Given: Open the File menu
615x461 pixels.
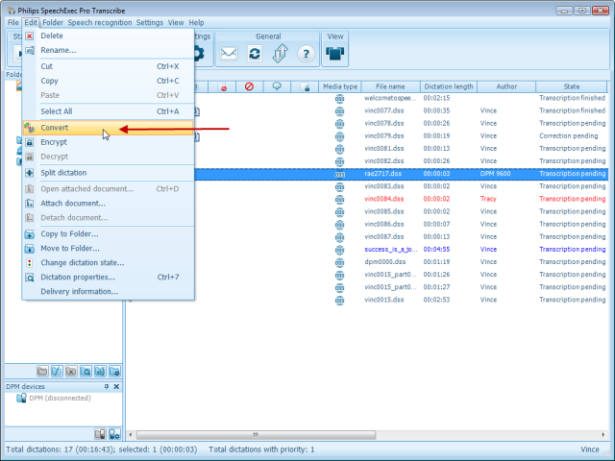Looking at the screenshot, I should [12, 22].
